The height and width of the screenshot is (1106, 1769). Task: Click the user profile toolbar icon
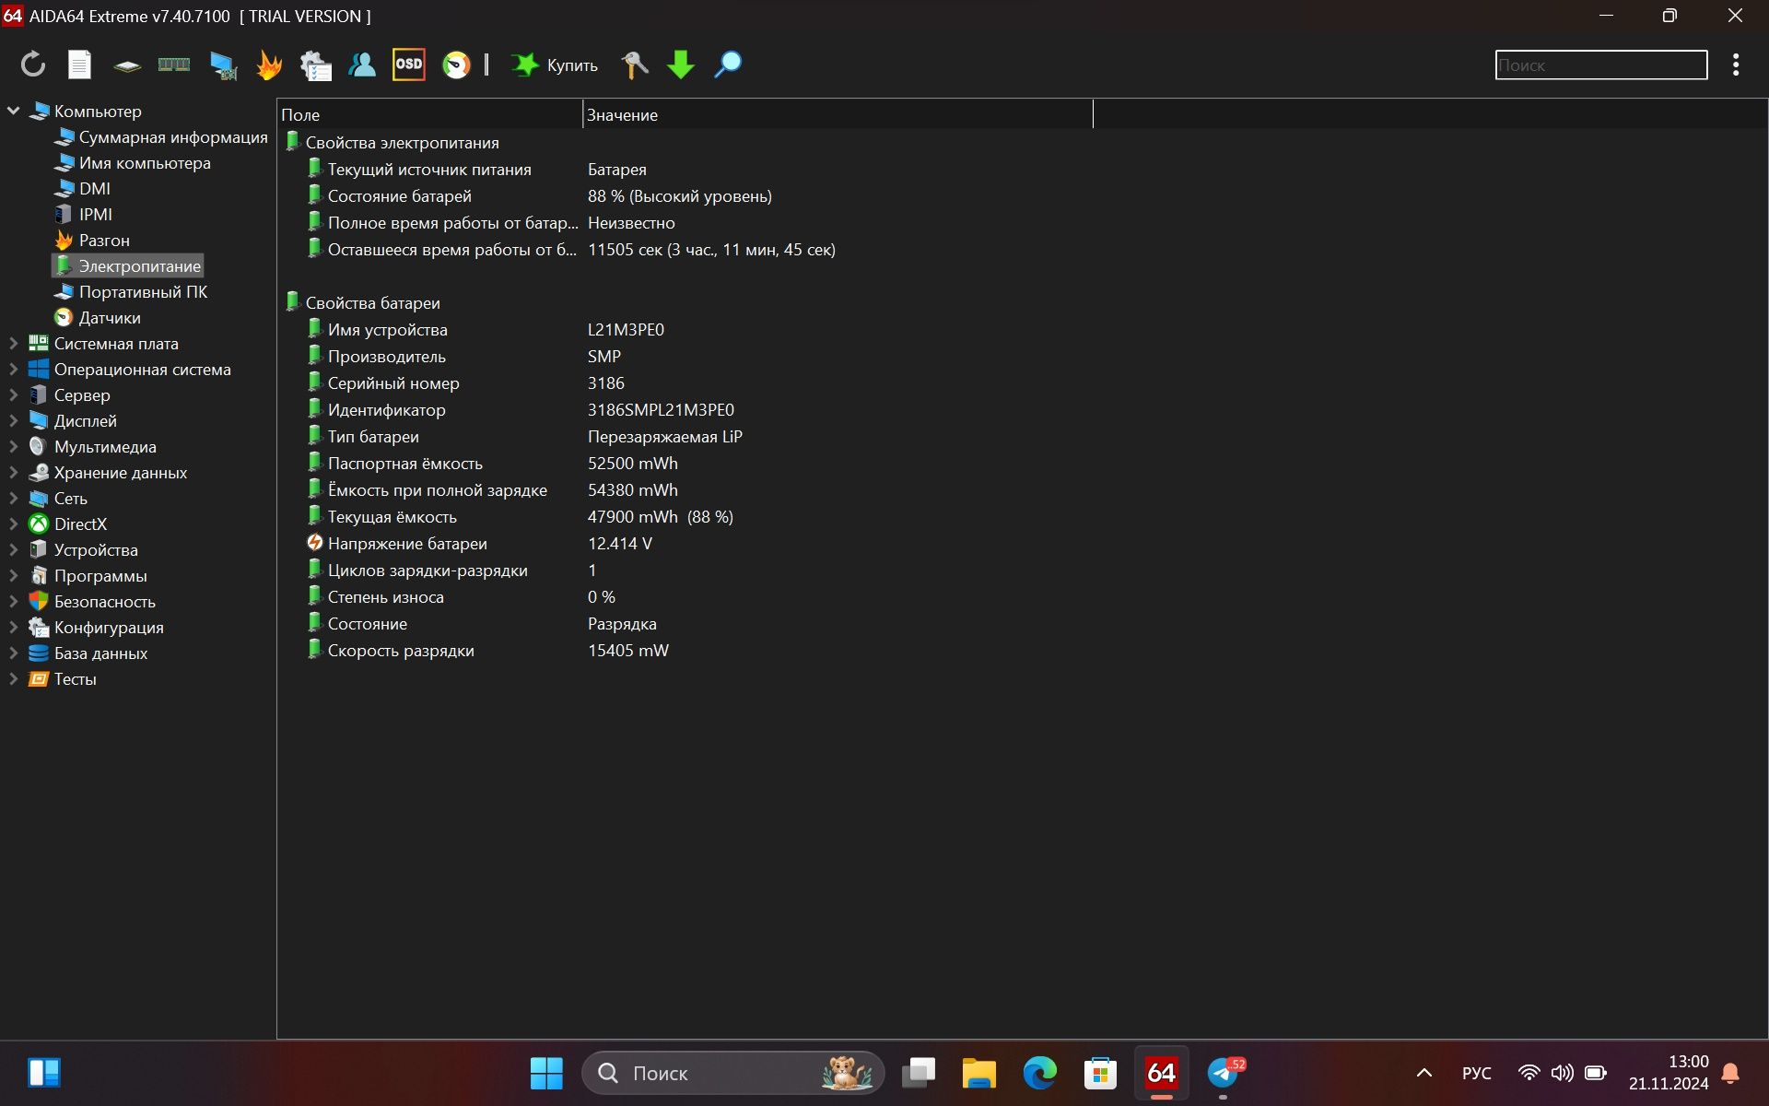click(x=362, y=65)
